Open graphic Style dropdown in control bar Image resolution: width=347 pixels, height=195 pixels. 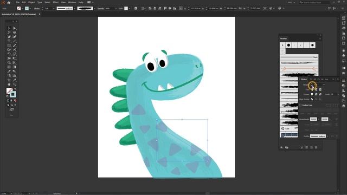tap(130, 9)
